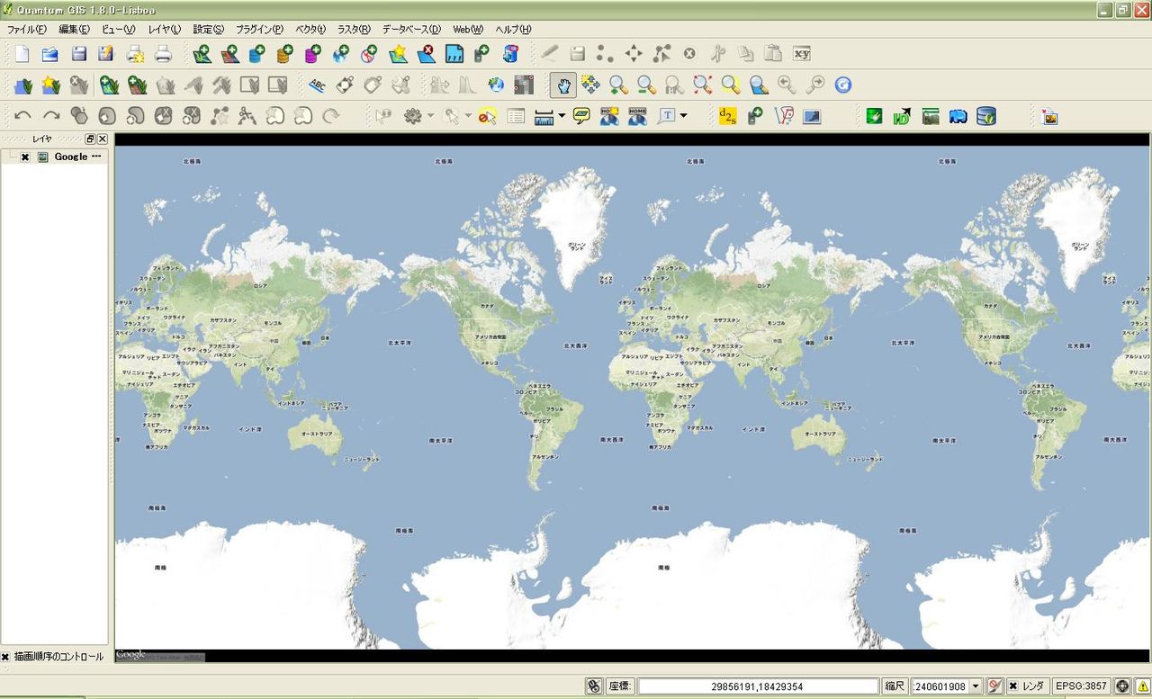Close the レイヤ panel
Screen dimensions: 1152x699
[103, 139]
